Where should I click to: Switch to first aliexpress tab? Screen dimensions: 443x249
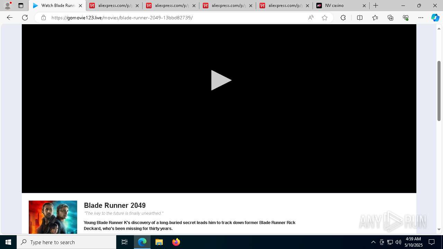114,6
